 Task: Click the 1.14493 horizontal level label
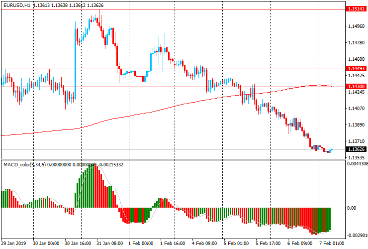356,69
